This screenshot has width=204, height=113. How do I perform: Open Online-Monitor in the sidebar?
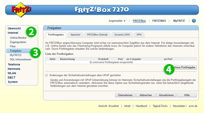tap(18, 38)
